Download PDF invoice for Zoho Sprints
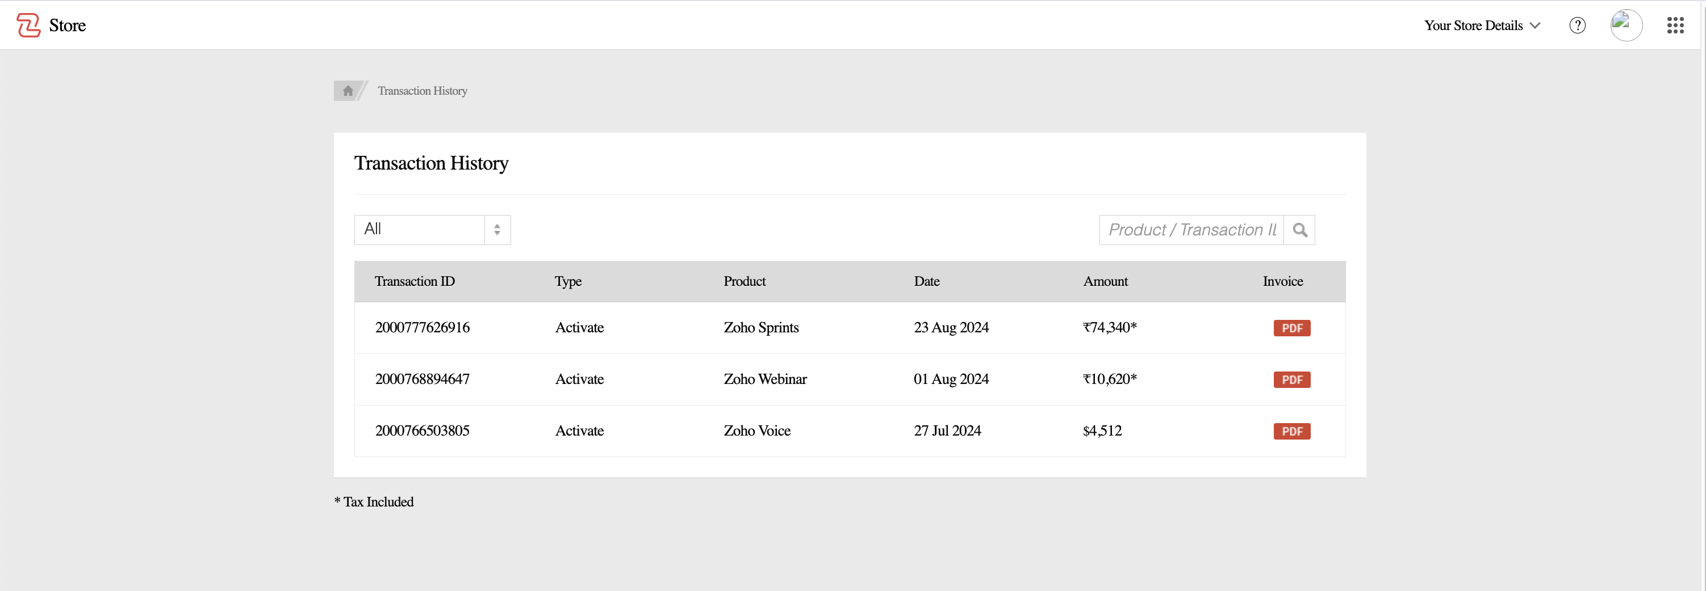The image size is (1706, 591). point(1291,328)
